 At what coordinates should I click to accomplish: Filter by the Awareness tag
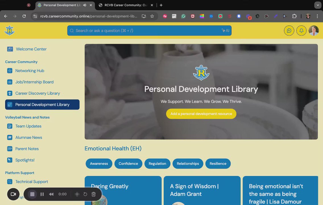[x=99, y=164]
